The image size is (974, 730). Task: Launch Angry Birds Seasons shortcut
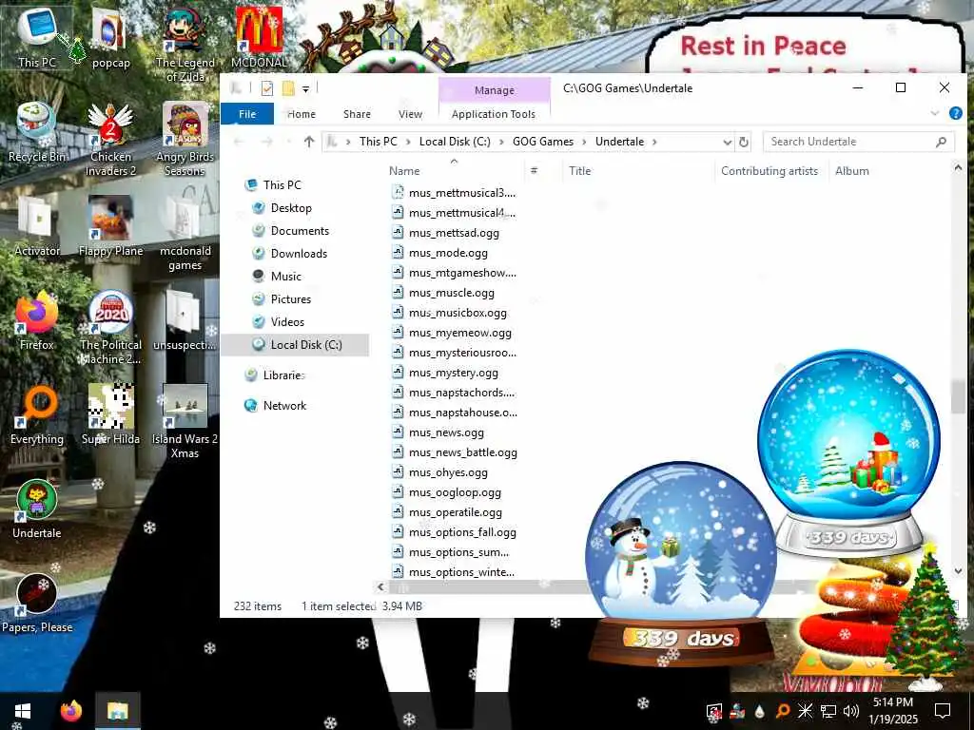pyautogui.click(x=185, y=139)
